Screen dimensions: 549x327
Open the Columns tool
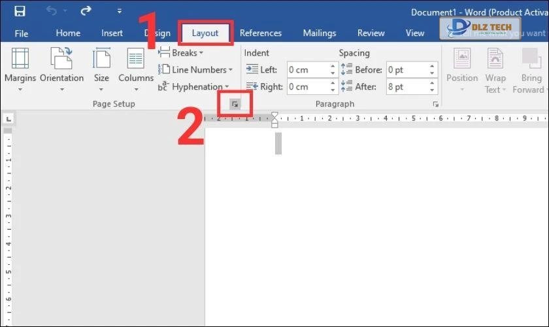135,69
